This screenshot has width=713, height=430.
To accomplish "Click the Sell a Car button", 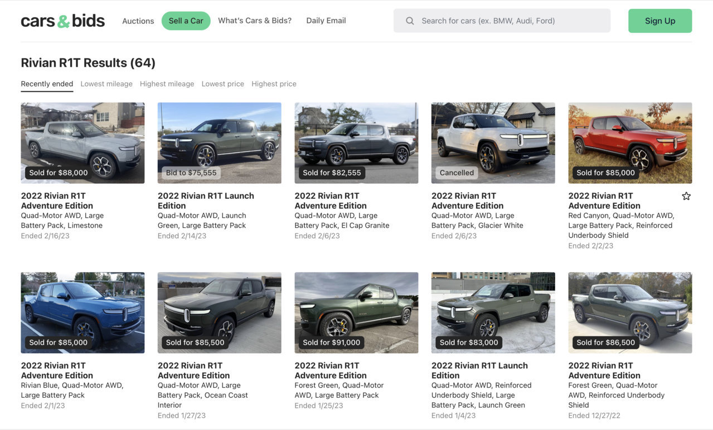I will tap(186, 21).
